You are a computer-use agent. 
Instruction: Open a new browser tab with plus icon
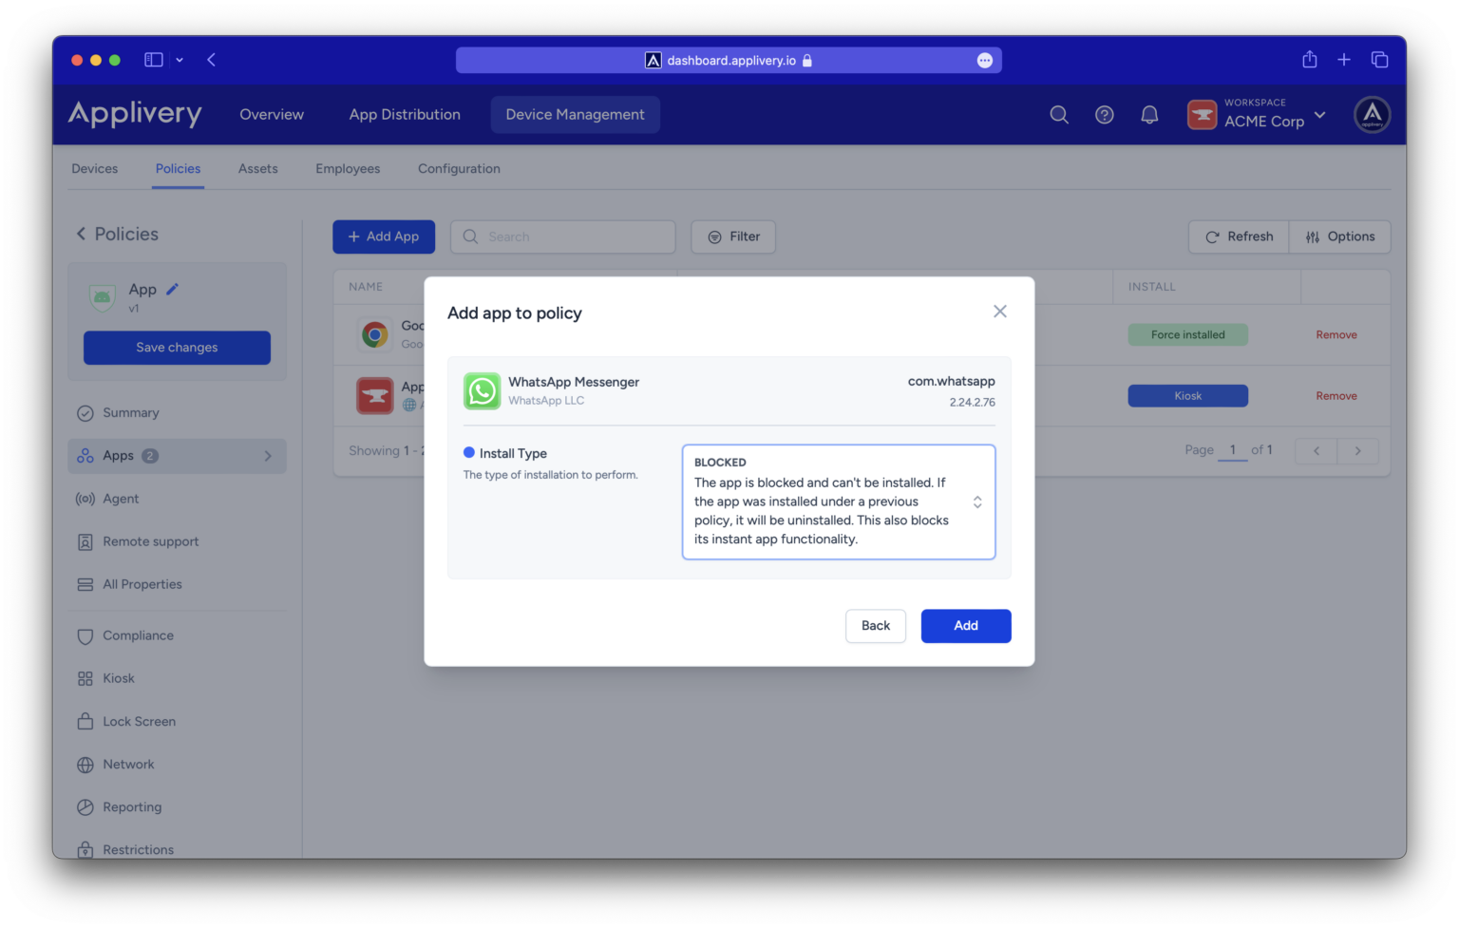1343,60
